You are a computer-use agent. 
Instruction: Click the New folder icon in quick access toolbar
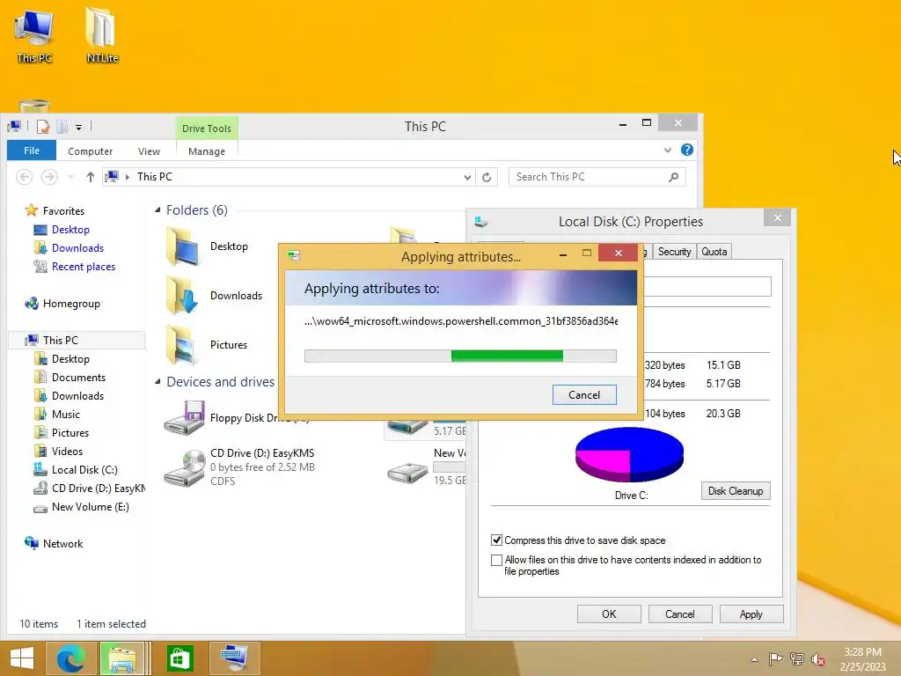click(62, 126)
